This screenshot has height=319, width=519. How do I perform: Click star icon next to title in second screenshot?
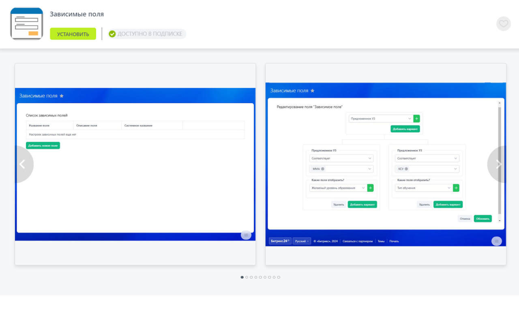pos(312,91)
